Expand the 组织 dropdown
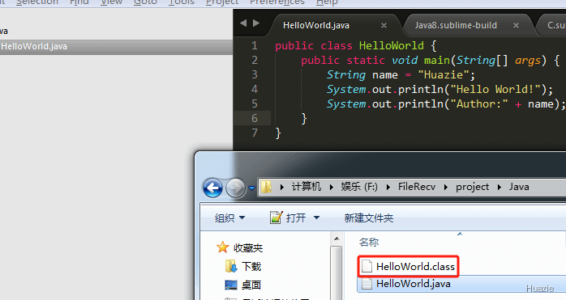Image resolution: width=566 pixels, height=300 pixels. click(x=230, y=218)
